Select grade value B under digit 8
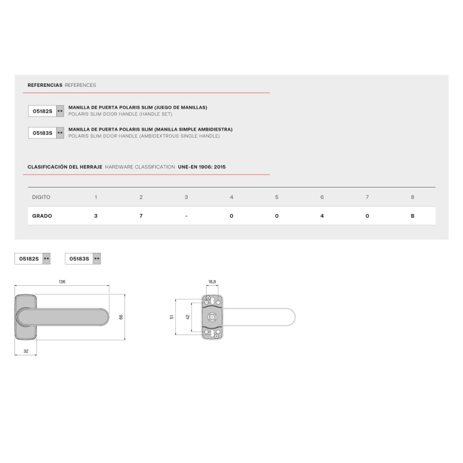The height and width of the screenshot is (463, 463). click(413, 215)
